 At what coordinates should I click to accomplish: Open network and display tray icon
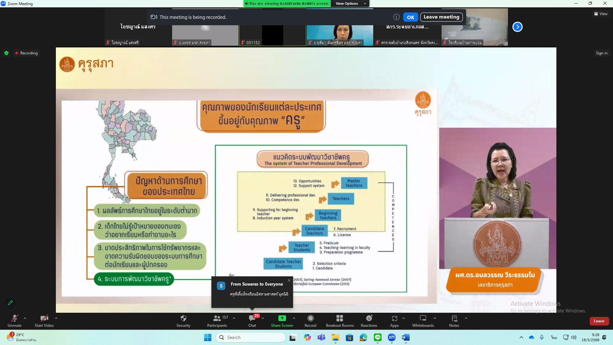coord(566,337)
